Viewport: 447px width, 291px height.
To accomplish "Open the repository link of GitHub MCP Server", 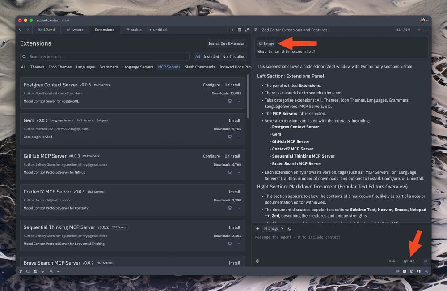I will pyautogui.click(x=230, y=172).
